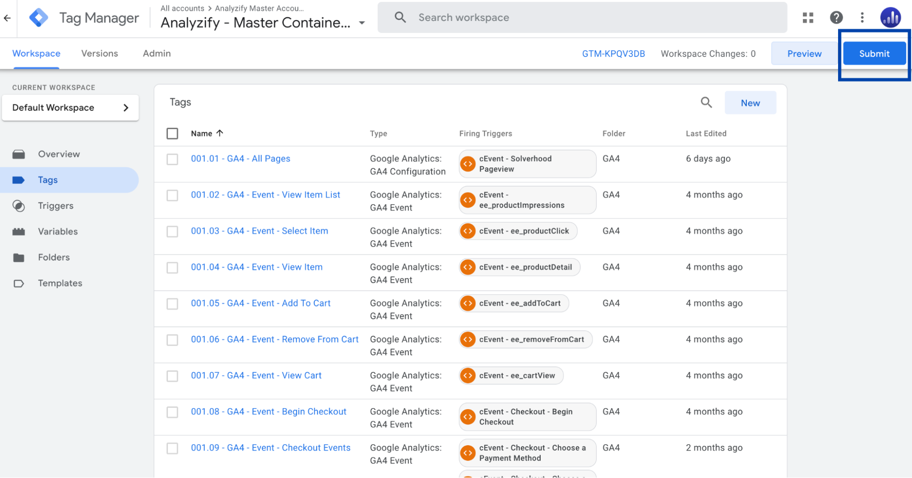The width and height of the screenshot is (912, 478).
Task: Open the Tag Manager apps grid
Action: coord(808,17)
